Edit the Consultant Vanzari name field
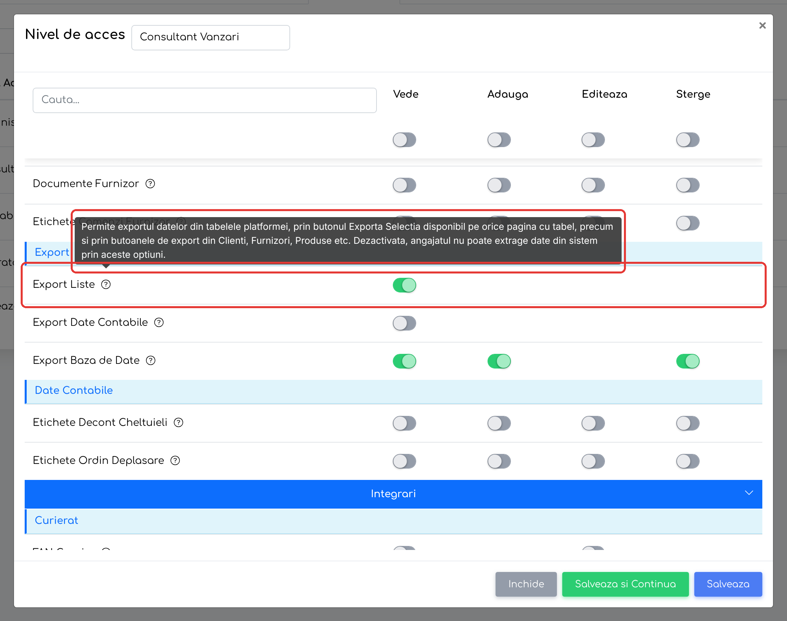Image resolution: width=787 pixels, height=621 pixels. (210, 37)
